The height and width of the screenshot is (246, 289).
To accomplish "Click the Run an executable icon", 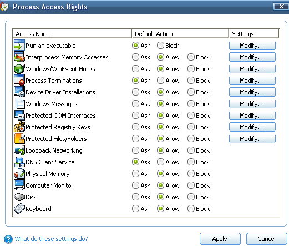I will point(19,45).
